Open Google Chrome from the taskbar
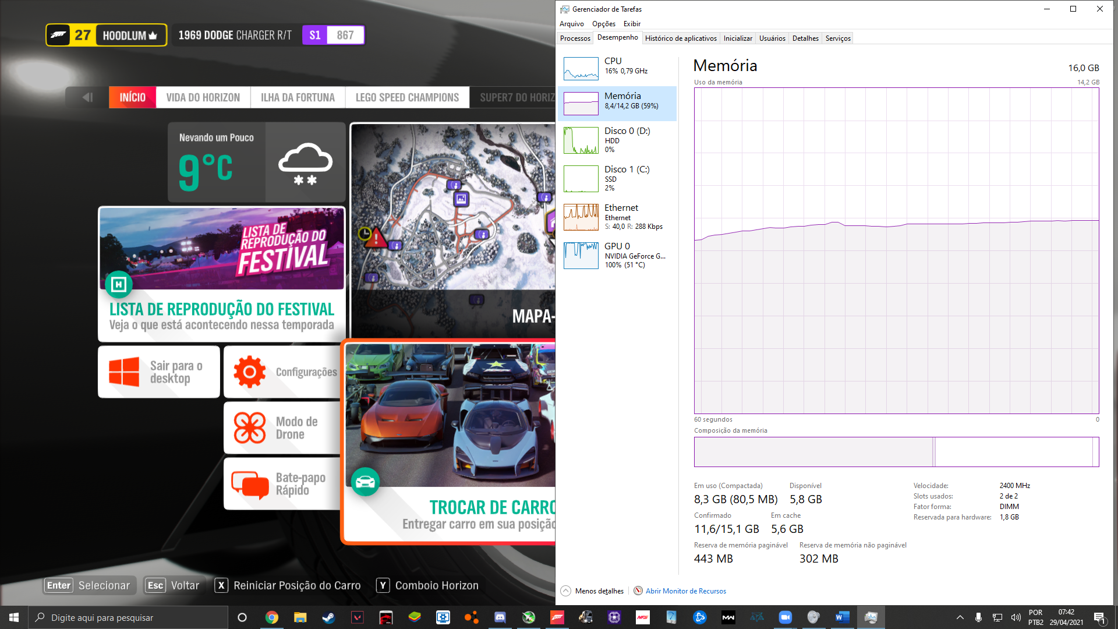Image resolution: width=1118 pixels, height=629 pixels. click(x=271, y=617)
